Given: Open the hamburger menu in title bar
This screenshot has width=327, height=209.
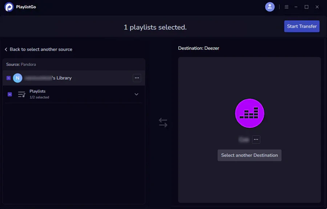Looking at the screenshot, I should [x=286, y=7].
